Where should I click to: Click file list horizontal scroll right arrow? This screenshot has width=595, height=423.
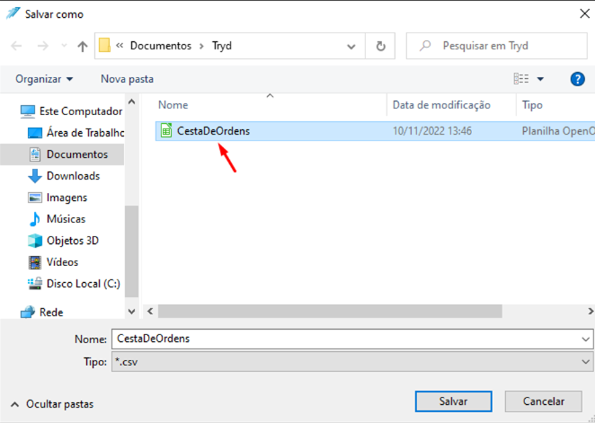[591, 311]
